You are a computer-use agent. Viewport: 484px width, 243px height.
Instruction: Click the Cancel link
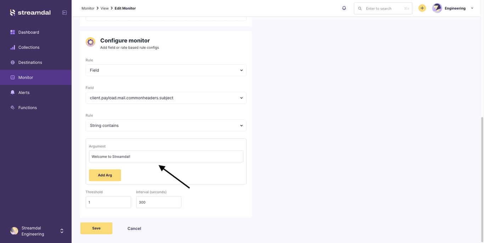(134, 228)
